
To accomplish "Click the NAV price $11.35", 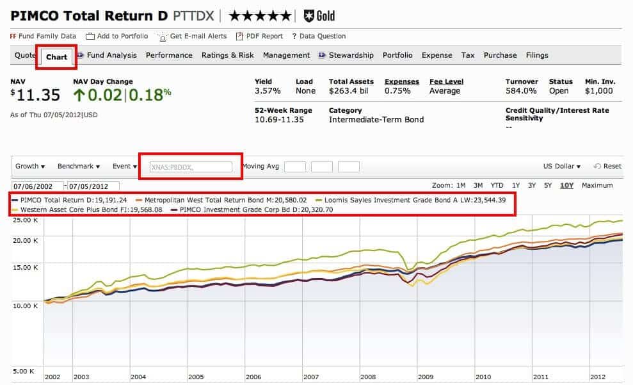I will point(35,95).
